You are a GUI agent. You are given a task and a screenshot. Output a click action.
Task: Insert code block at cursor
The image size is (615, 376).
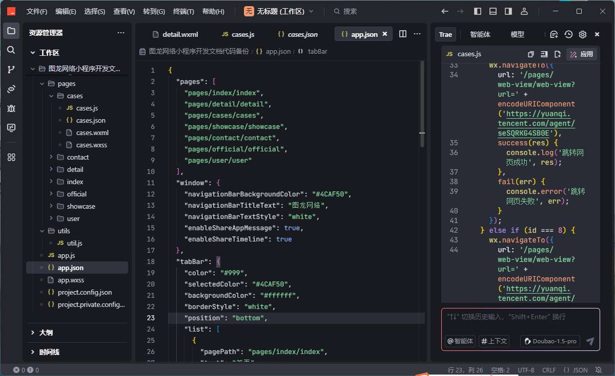tap(544, 54)
